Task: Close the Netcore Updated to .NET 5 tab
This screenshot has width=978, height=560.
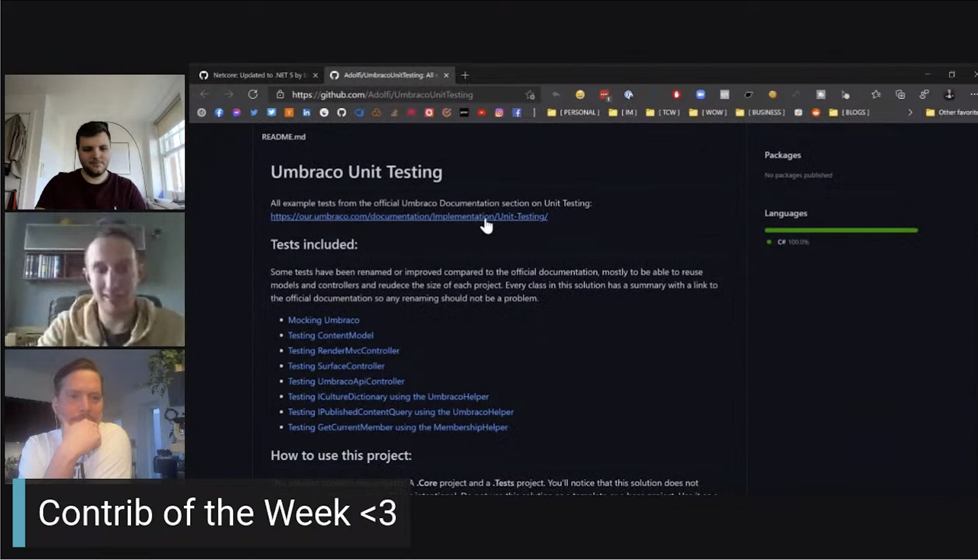Action: point(315,75)
